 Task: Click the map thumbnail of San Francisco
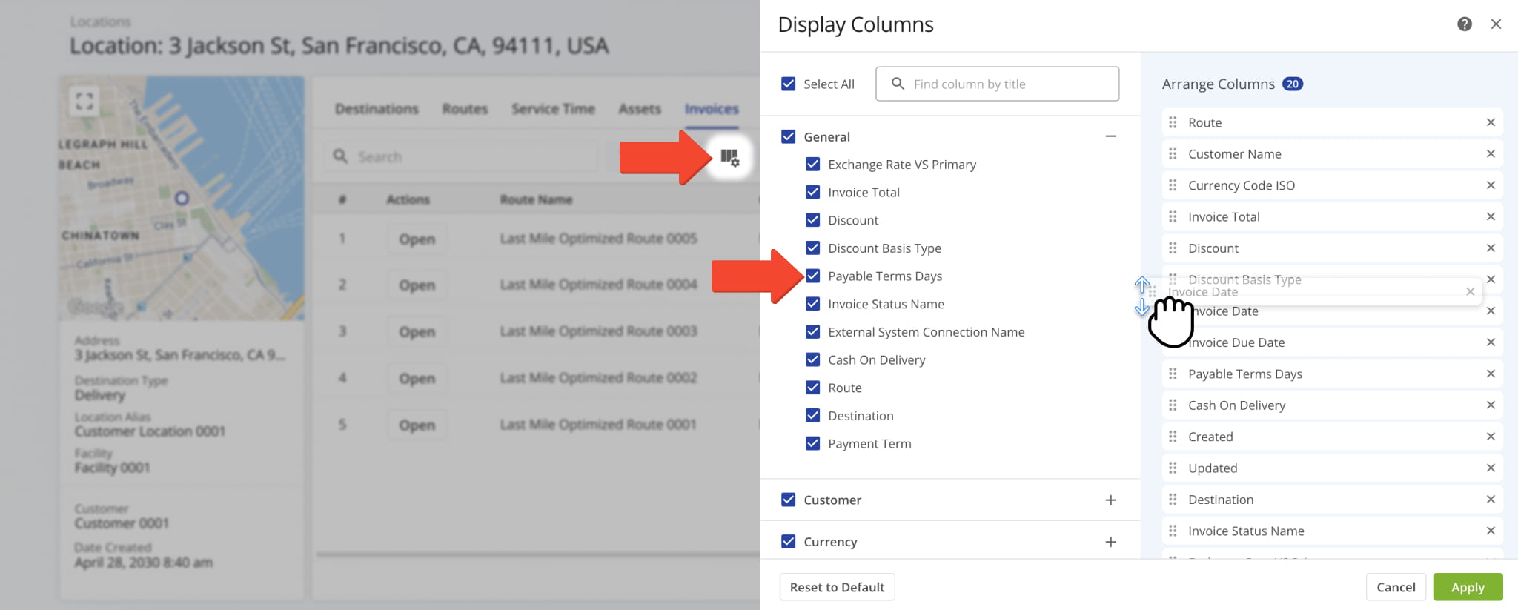182,198
